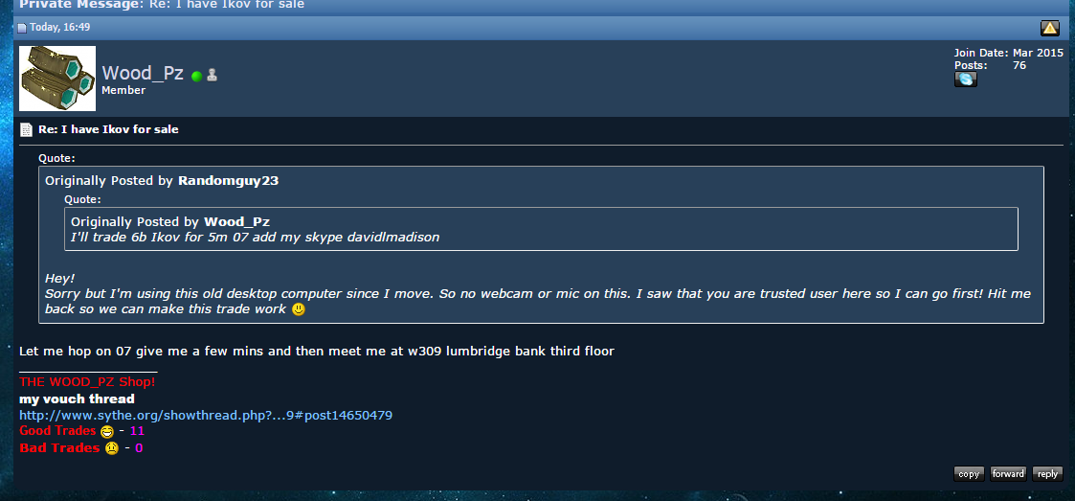The height and width of the screenshot is (501, 1075).
Task: Click the Good Trades label
Action: pos(57,431)
